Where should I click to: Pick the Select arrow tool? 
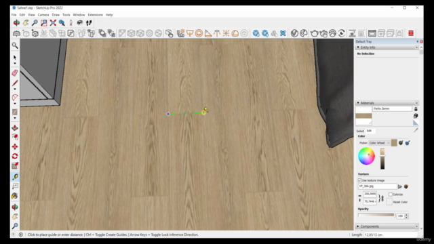[15, 57]
